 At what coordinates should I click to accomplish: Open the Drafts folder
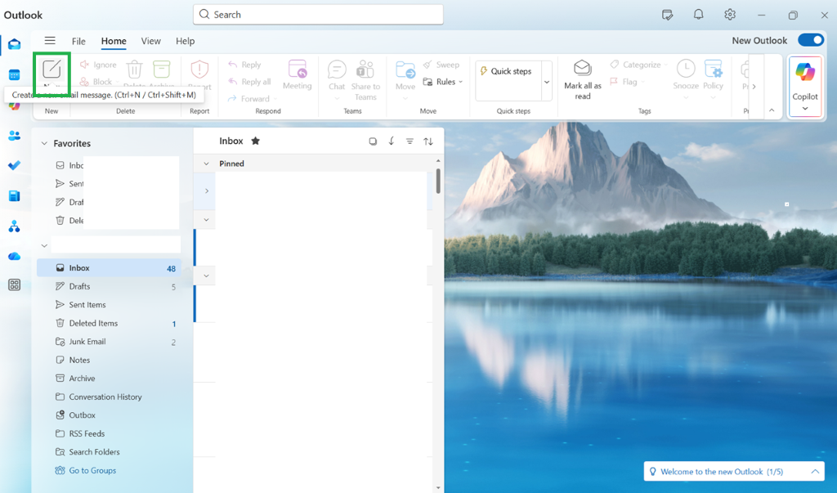(x=109, y=286)
